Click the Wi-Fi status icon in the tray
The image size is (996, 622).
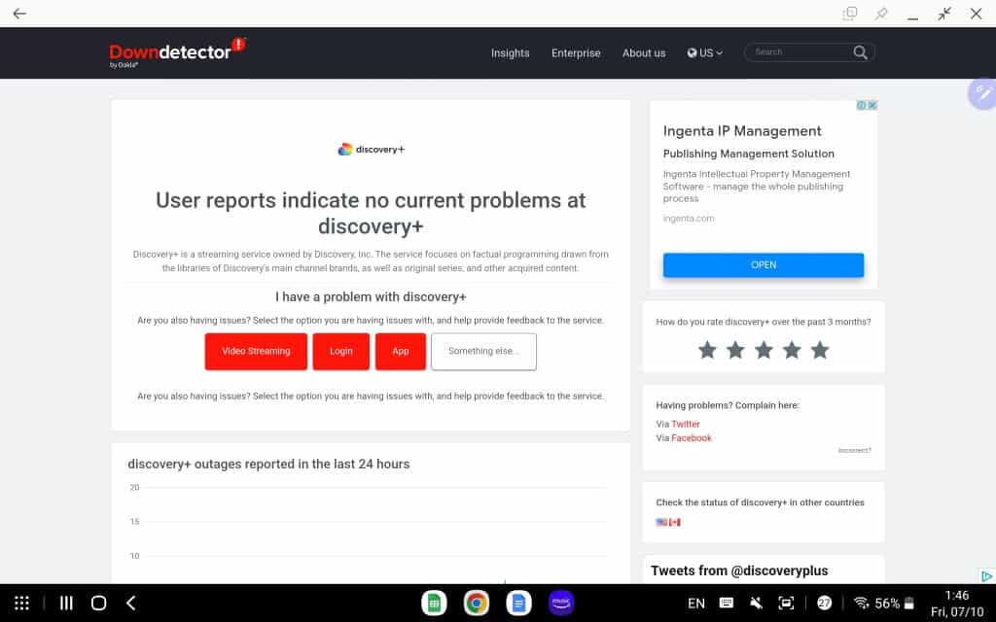point(860,602)
